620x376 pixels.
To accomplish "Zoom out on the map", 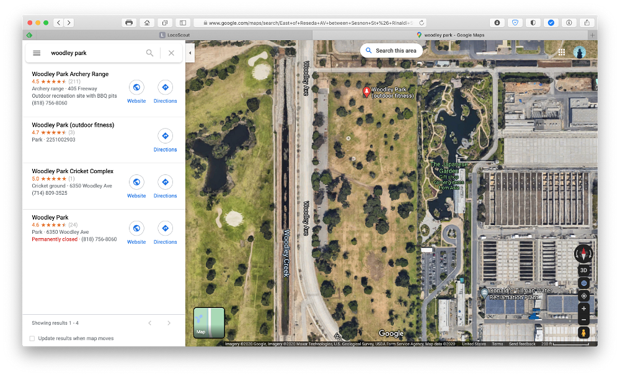I will (x=583, y=320).
